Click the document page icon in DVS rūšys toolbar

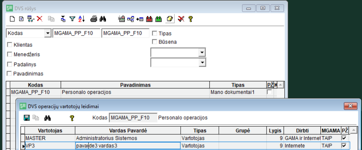(21, 19)
